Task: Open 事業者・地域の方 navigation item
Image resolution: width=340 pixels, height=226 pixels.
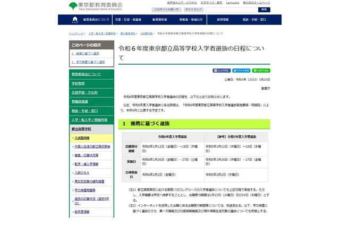Action: point(191,20)
